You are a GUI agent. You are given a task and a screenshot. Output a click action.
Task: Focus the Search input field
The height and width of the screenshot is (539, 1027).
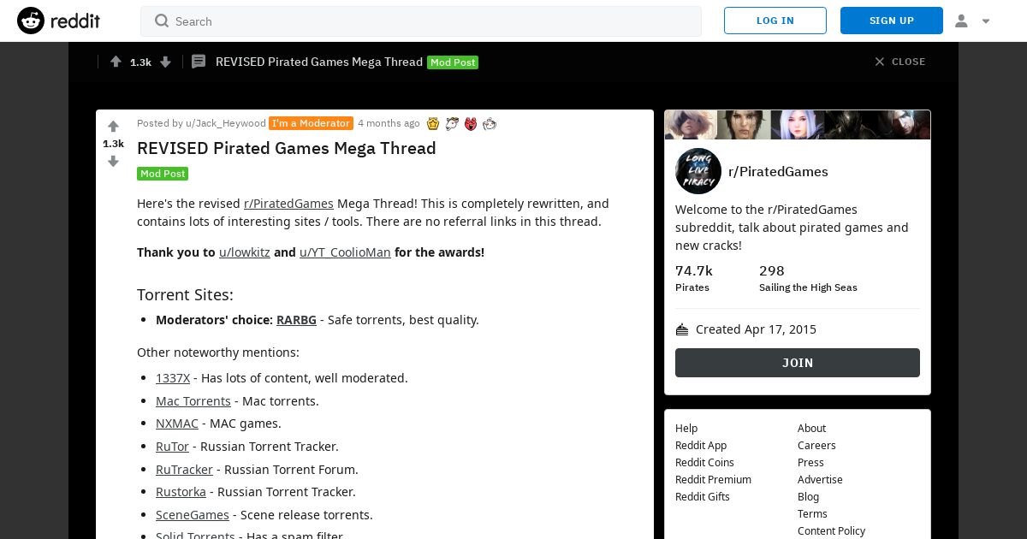421,21
